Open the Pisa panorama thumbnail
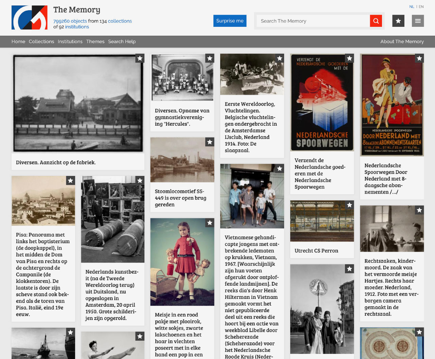Screen dimensions: 435x359 43,200
